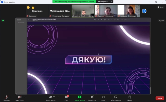
Task: Click the View layout button
Action: 161,7
